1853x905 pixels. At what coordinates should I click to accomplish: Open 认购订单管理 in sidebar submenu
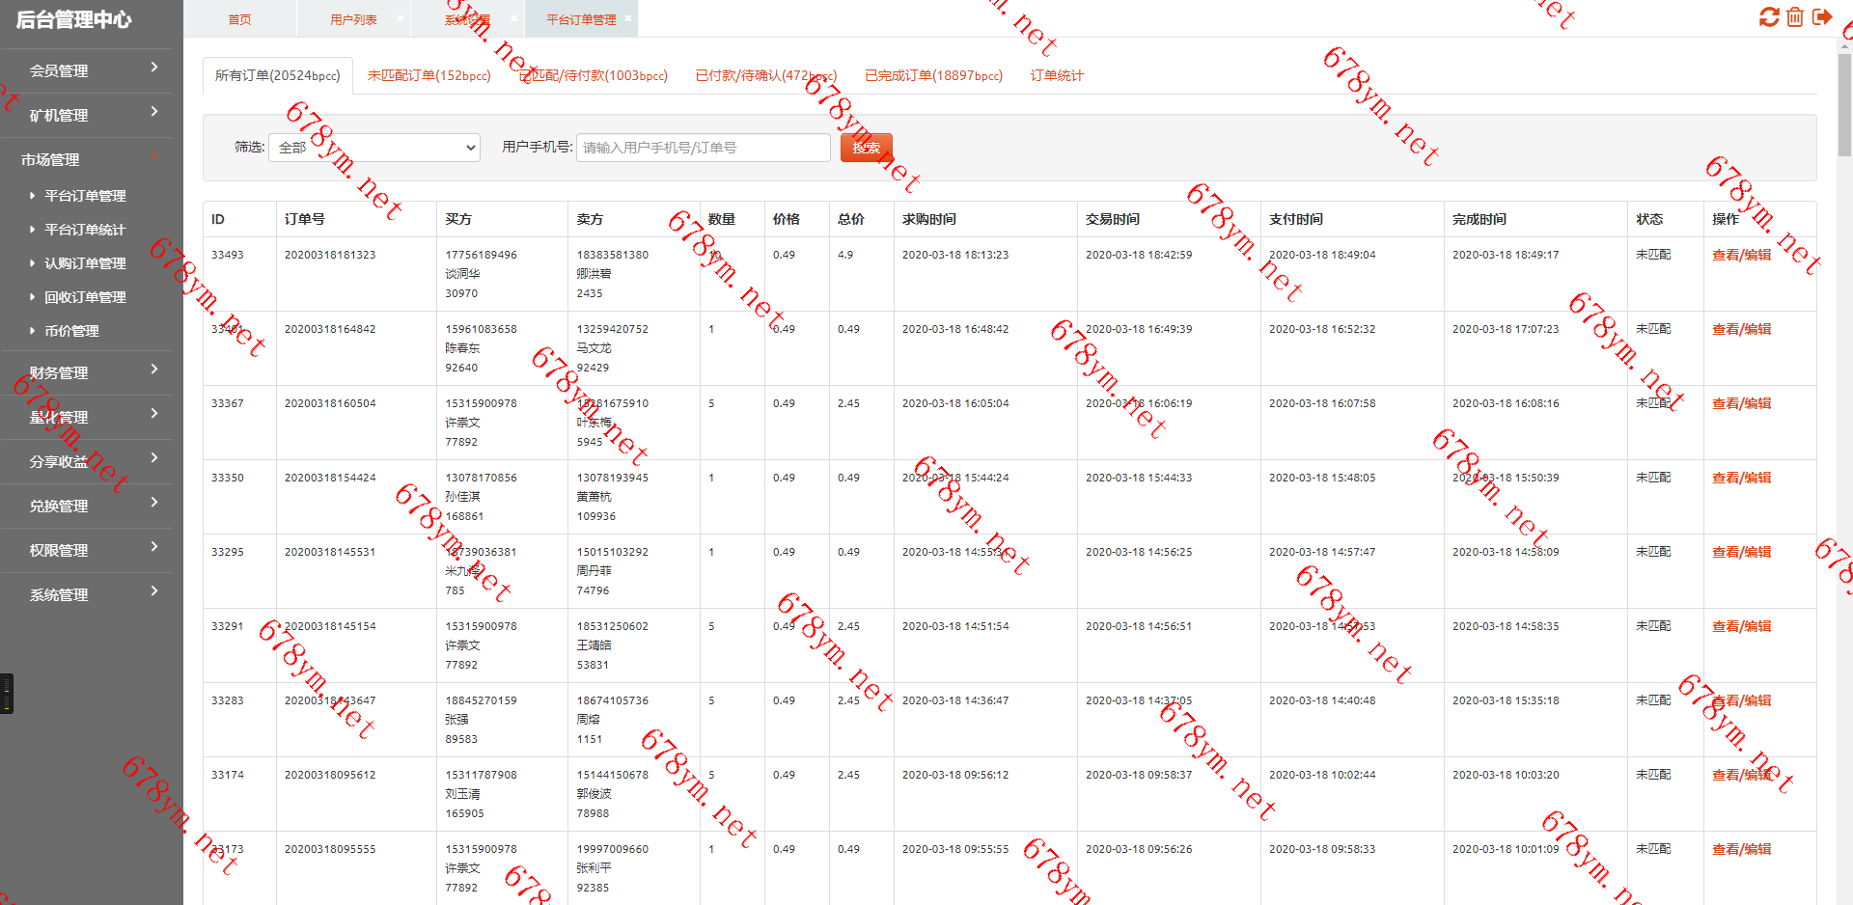pyautogui.click(x=85, y=263)
